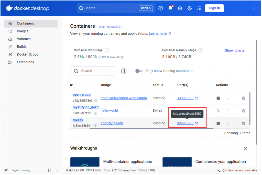262x175 pixels.
Task: Open the apps grid menu in header
Action: tap(199, 8)
